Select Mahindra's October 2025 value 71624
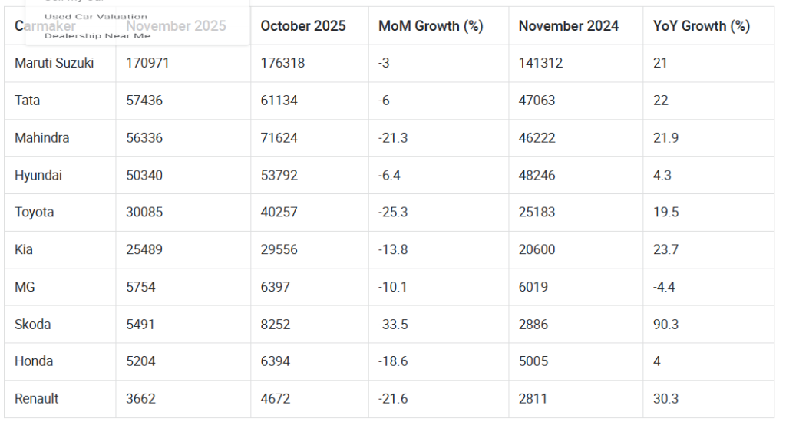 [279, 138]
